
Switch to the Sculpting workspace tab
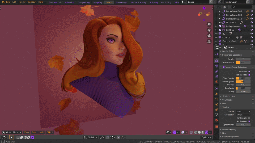click(97, 2)
